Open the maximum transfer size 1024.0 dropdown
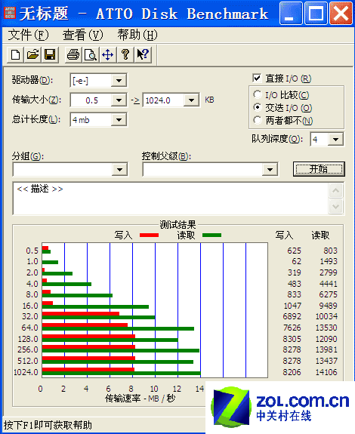Image resolution: width=355 pixels, height=434 pixels. (x=191, y=100)
